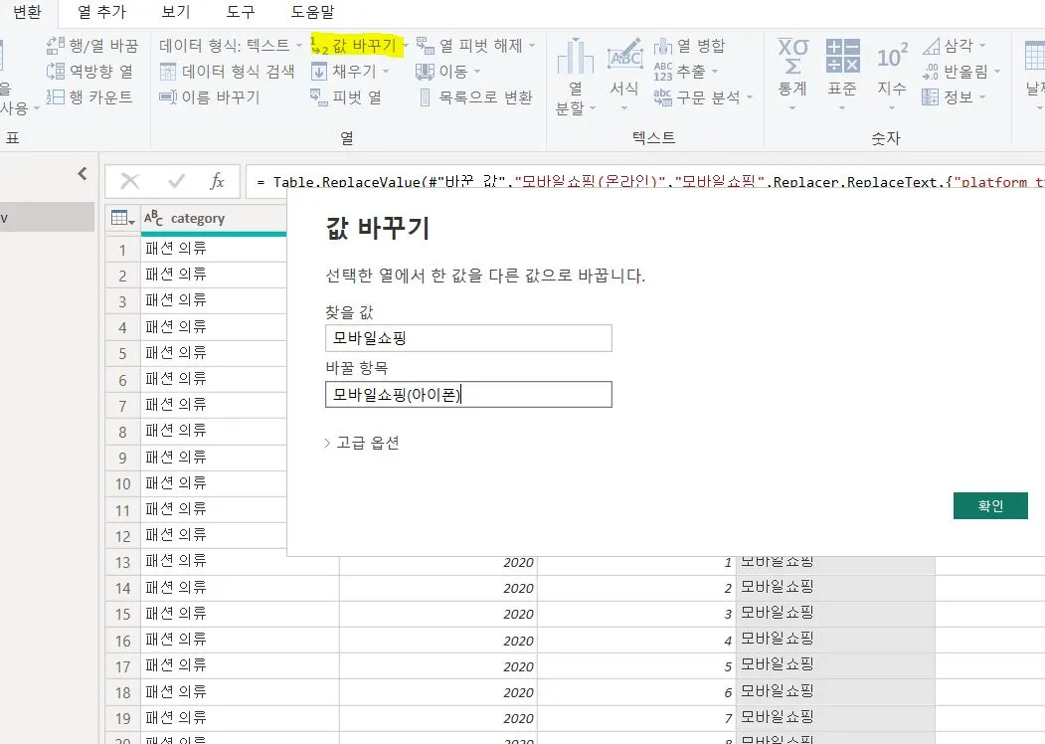Click 행 카운트 count rows icon

[x=56, y=96]
